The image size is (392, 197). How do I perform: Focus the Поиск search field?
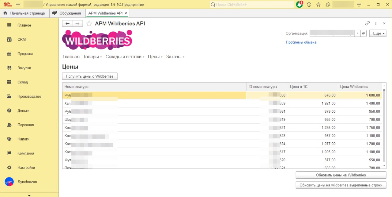252,5
